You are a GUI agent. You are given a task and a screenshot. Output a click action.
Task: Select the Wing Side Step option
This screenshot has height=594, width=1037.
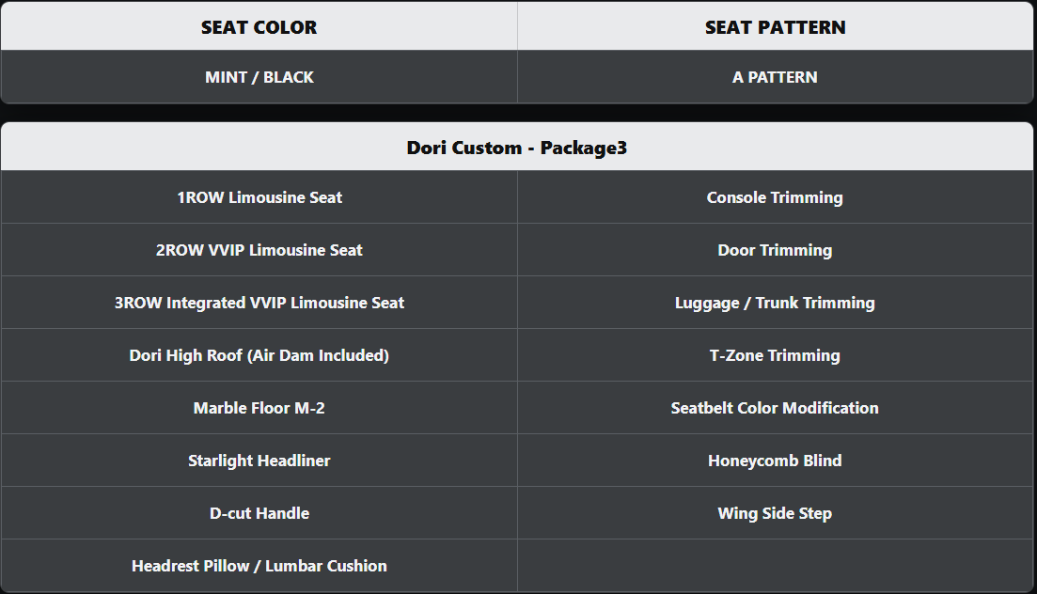[x=775, y=513]
